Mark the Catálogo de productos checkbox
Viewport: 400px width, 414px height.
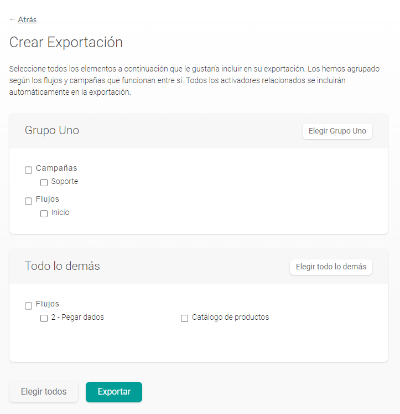(x=185, y=318)
